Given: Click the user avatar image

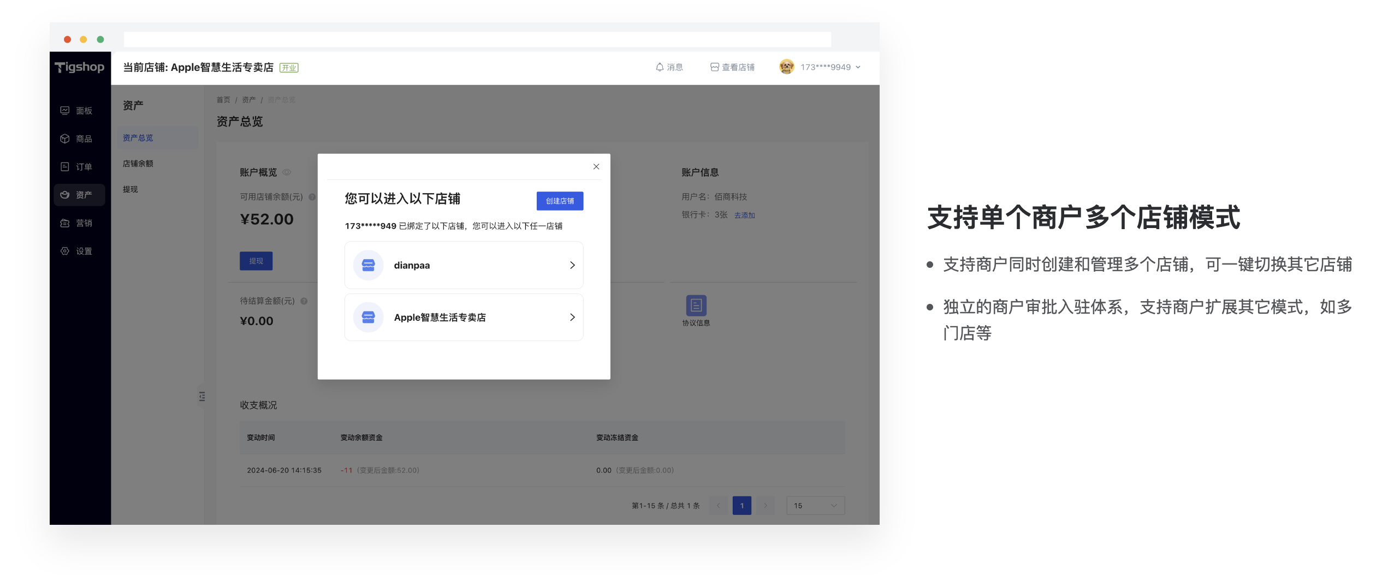Looking at the screenshot, I should [x=787, y=67].
